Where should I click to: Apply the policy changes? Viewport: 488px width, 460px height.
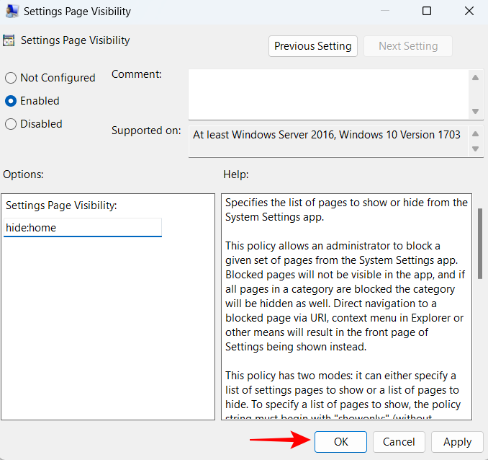coord(457,442)
